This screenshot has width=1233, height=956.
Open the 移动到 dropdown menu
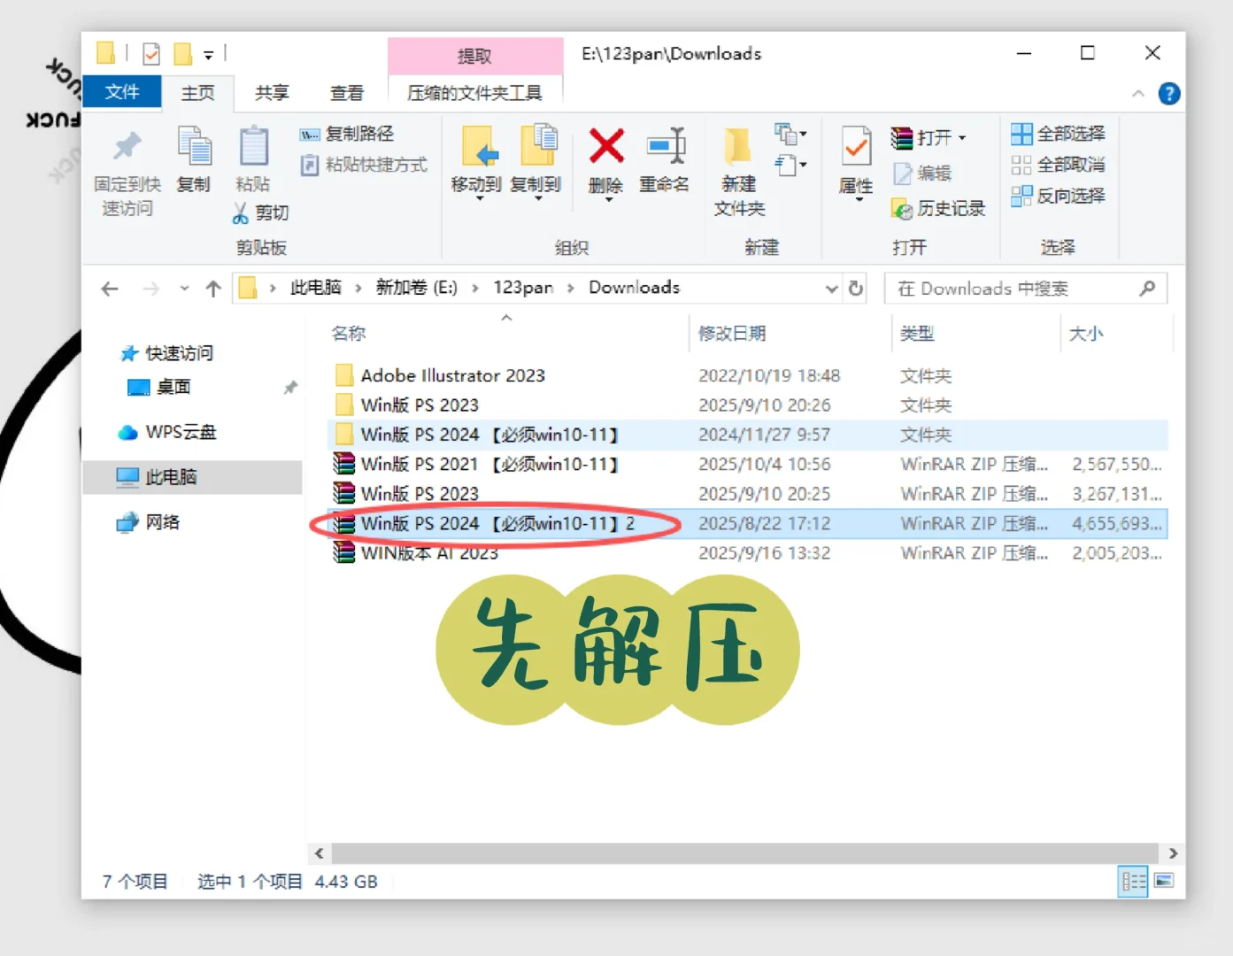coord(478,199)
